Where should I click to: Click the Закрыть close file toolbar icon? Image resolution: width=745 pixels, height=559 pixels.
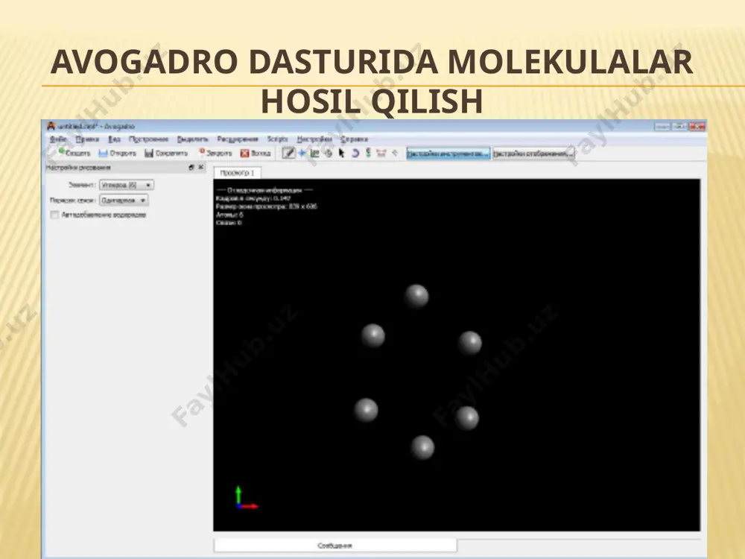(x=215, y=153)
